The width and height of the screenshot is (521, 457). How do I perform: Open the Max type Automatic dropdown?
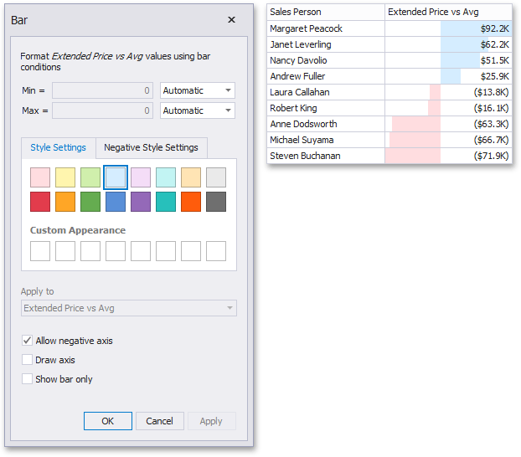pos(198,110)
